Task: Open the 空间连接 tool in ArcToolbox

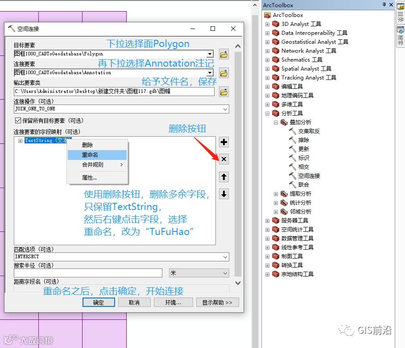Action: coord(309,176)
